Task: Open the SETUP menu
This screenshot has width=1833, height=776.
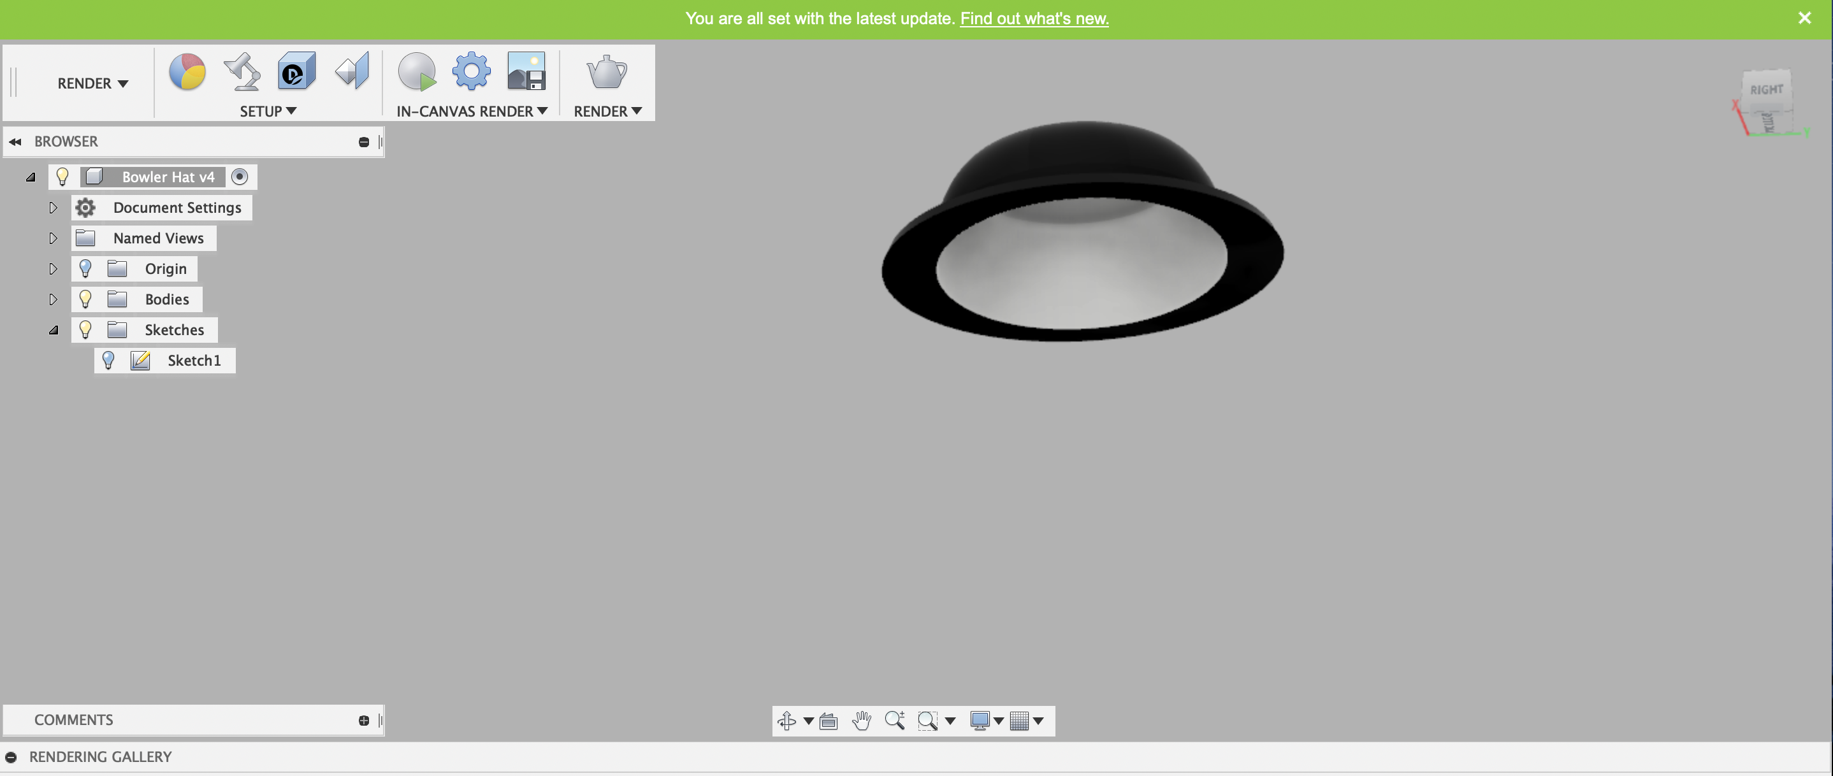Action: click(x=268, y=111)
